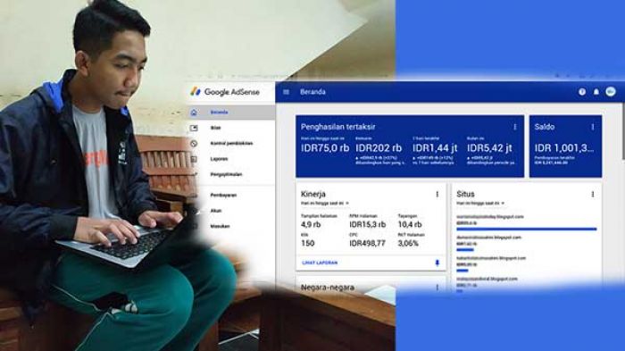Screen dimensions: 625x351
Task: Click the IDR498,77 CPC value
Action: (x=368, y=243)
